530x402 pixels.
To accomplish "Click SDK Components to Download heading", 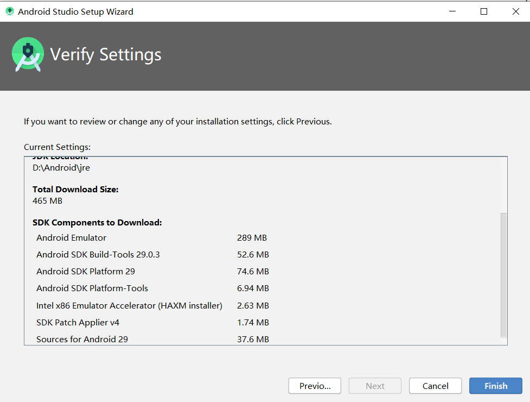I will point(97,222).
